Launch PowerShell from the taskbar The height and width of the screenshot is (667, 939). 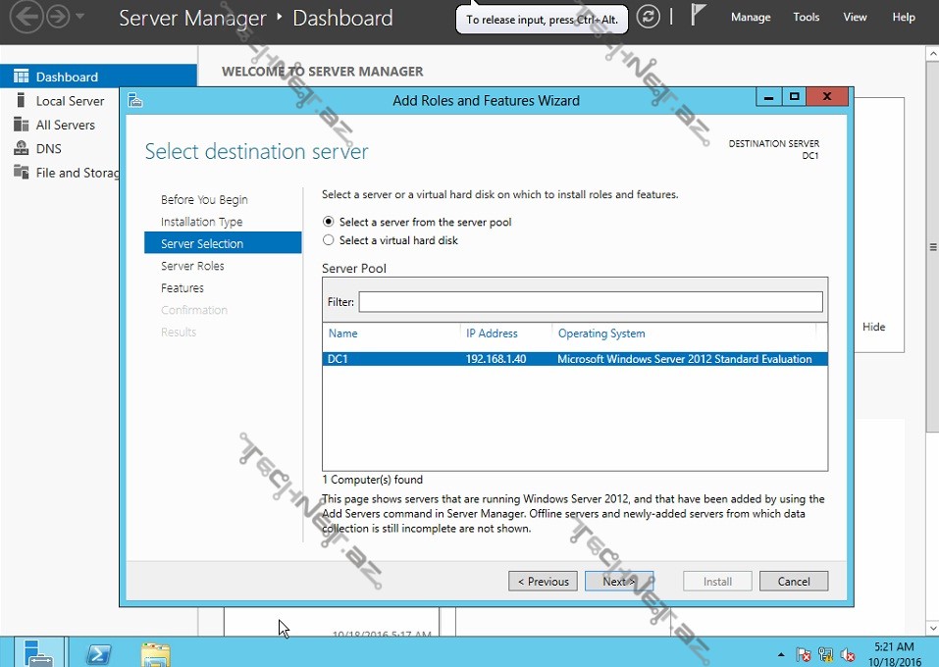click(99, 653)
